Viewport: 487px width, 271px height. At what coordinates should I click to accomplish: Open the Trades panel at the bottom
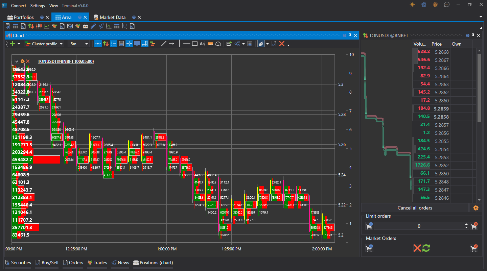coord(97,263)
